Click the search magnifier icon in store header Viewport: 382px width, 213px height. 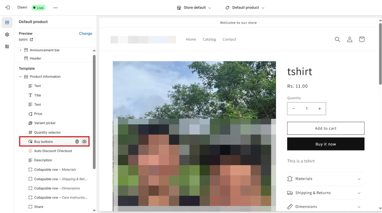(x=337, y=39)
